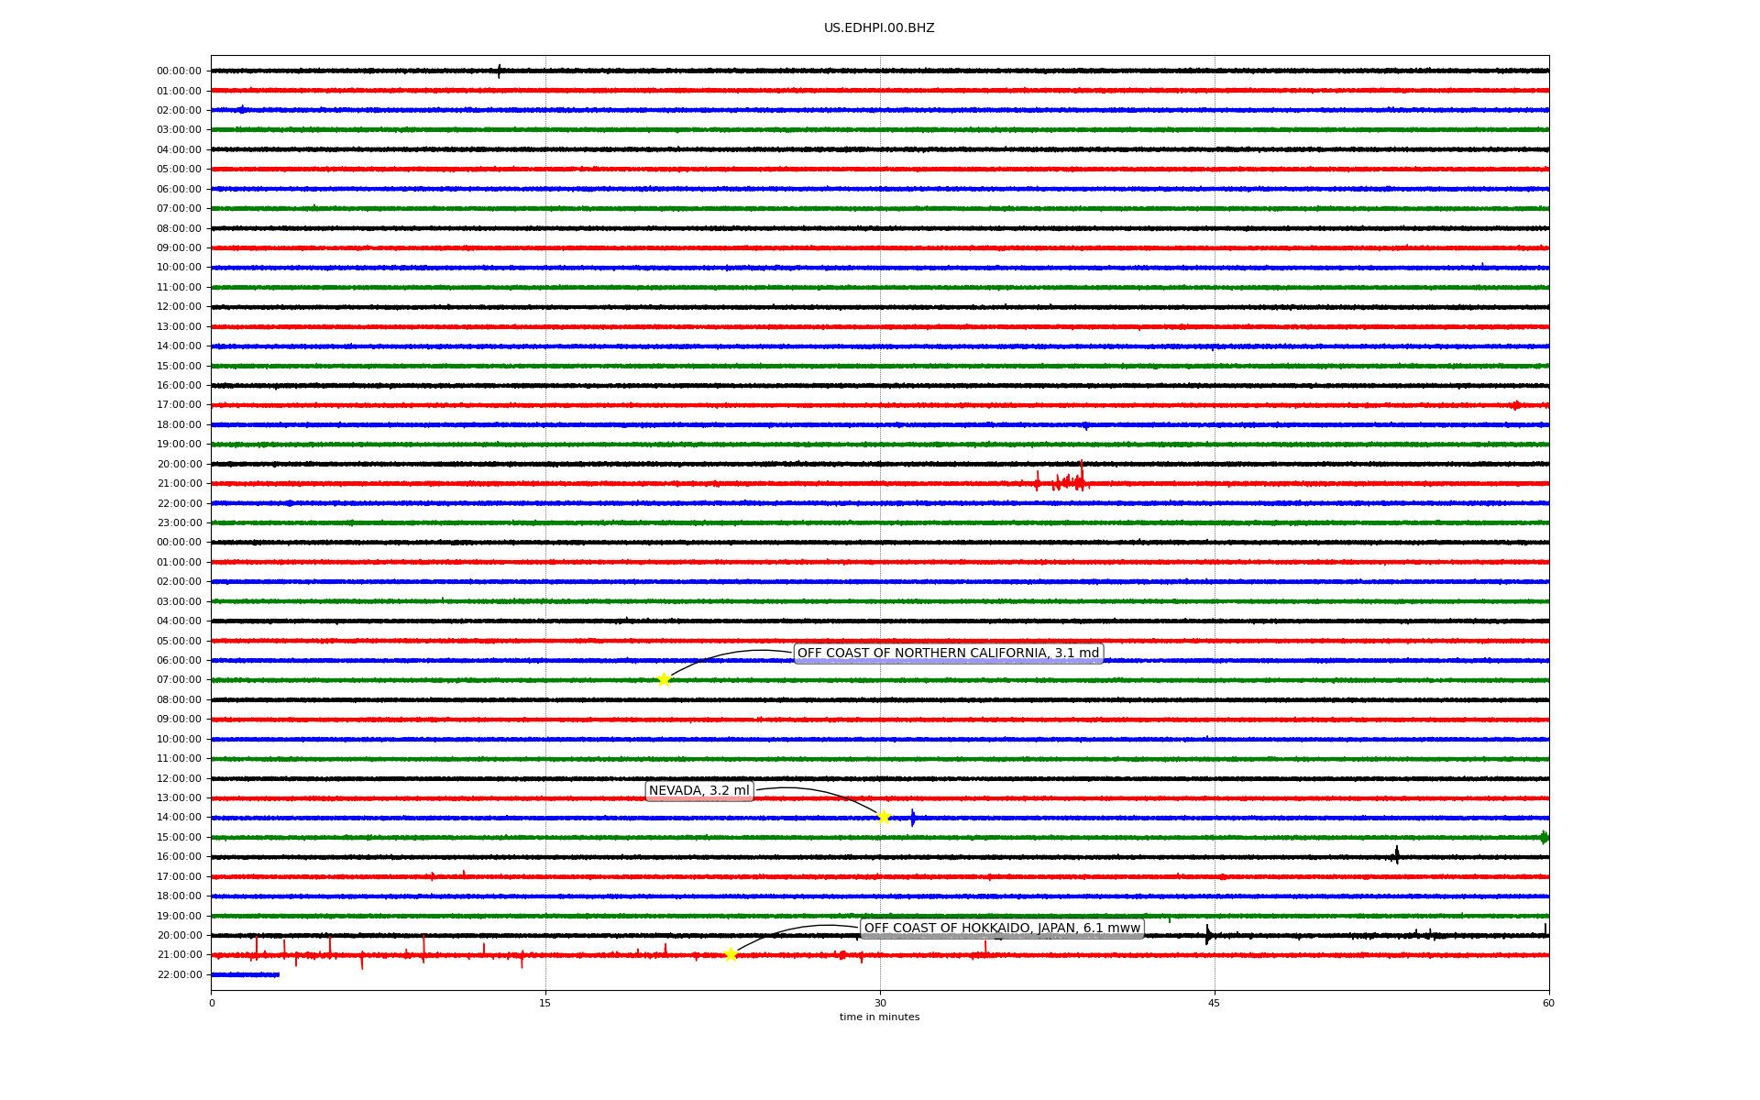
Task: Click the 45 tick label on the time axis
Action: click(x=1215, y=1003)
